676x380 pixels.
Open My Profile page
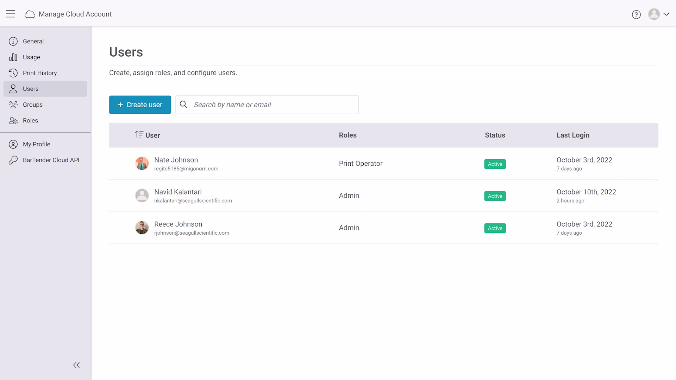tap(36, 144)
